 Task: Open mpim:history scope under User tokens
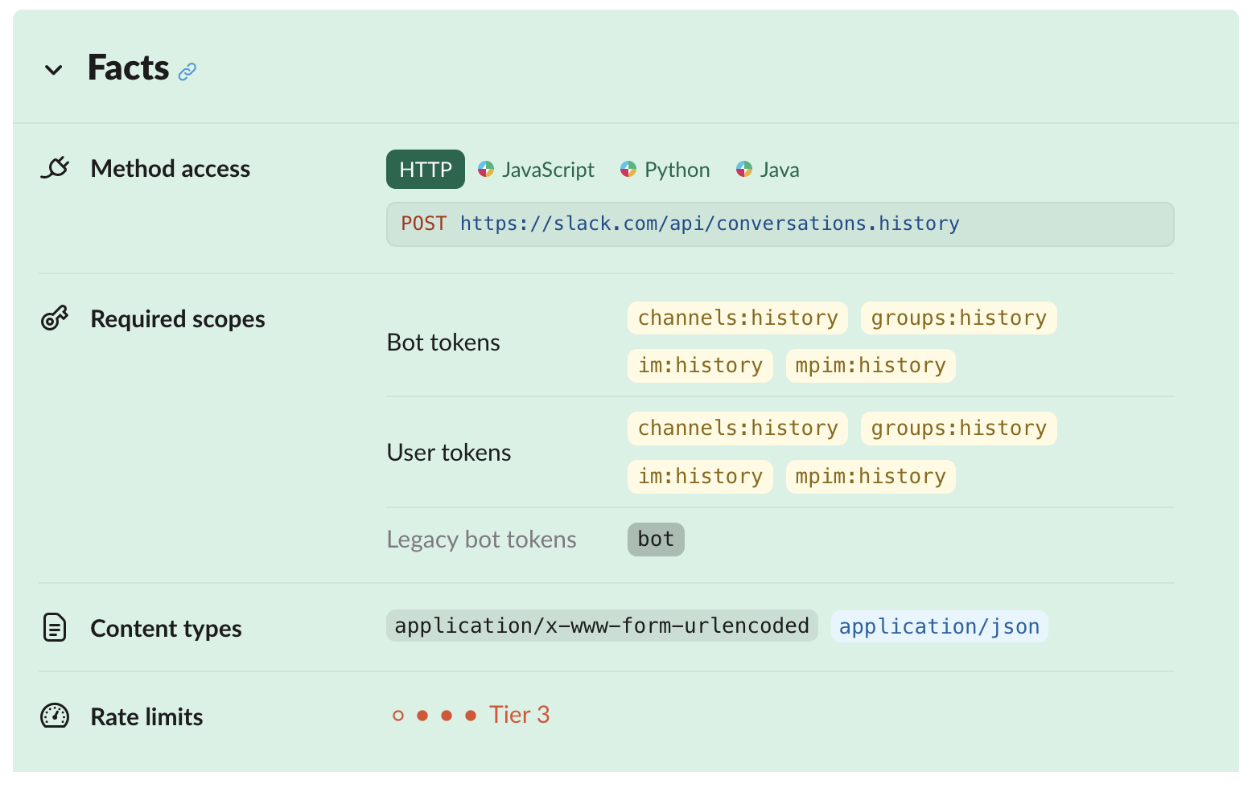pyautogui.click(x=871, y=477)
